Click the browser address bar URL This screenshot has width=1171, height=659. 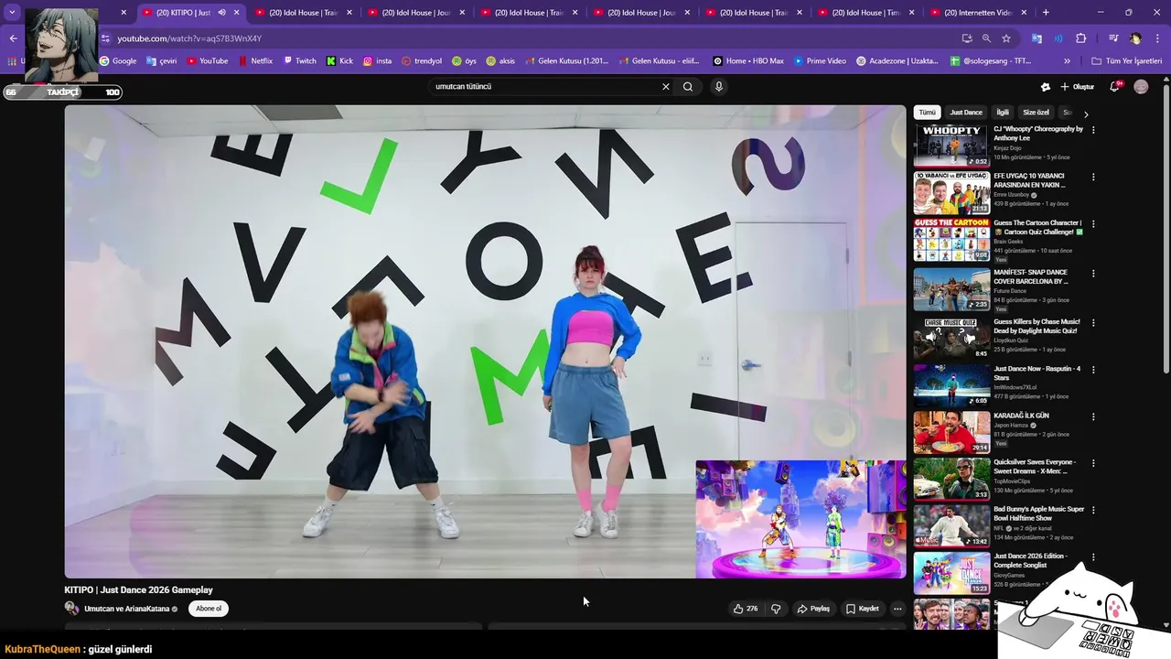click(x=189, y=38)
